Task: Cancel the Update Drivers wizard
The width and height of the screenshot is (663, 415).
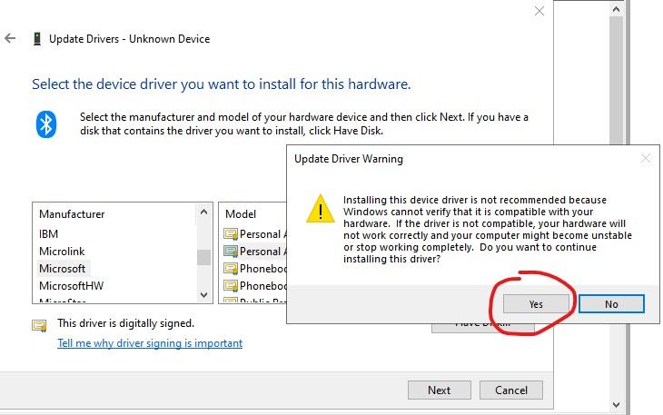Action: [x=511, y=390]
